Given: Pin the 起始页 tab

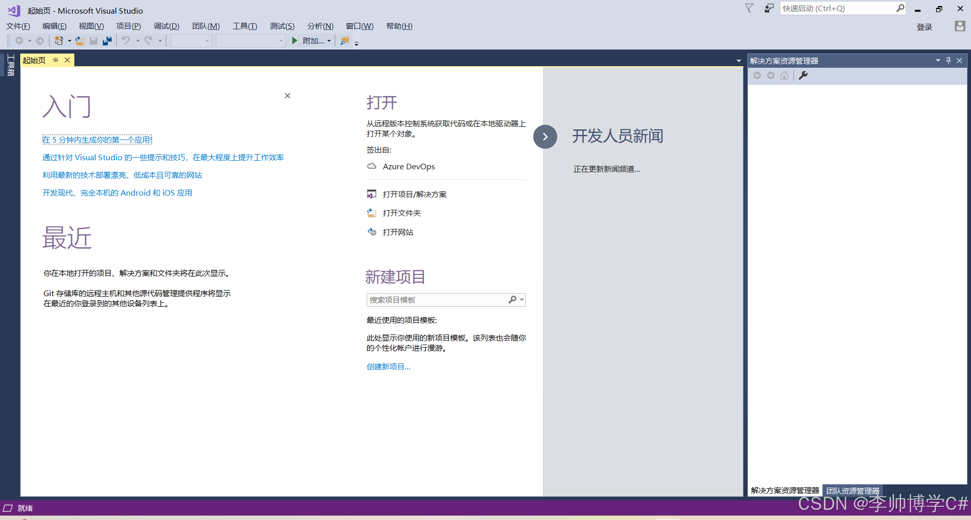Looking at the screenshot, I should [x=56, y=60].
